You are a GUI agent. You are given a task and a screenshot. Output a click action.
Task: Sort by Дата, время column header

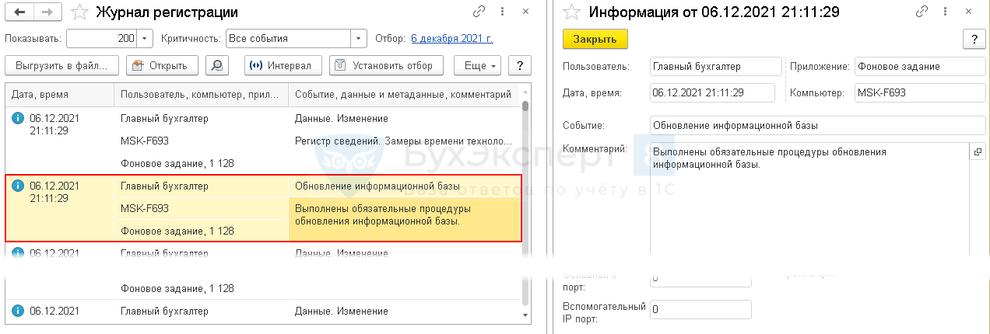click(x=59, y=94)
